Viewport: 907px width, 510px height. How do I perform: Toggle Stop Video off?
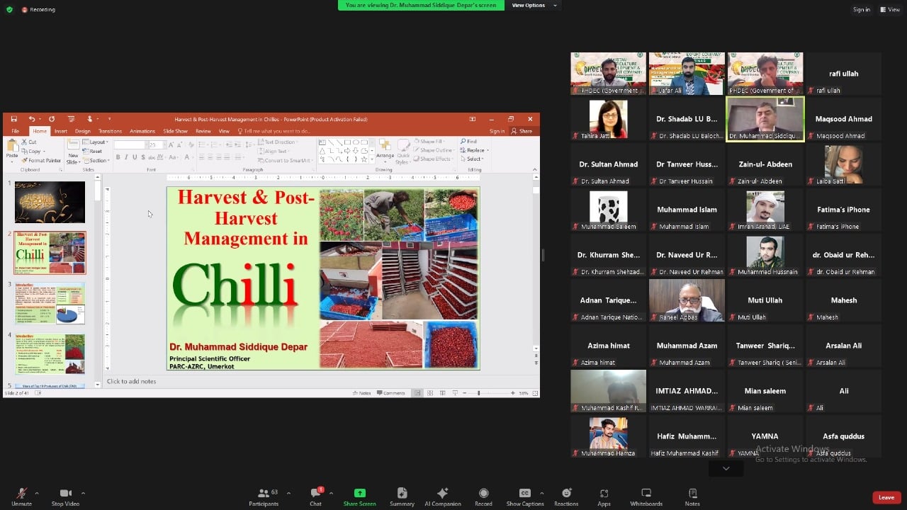coord(66,496)
